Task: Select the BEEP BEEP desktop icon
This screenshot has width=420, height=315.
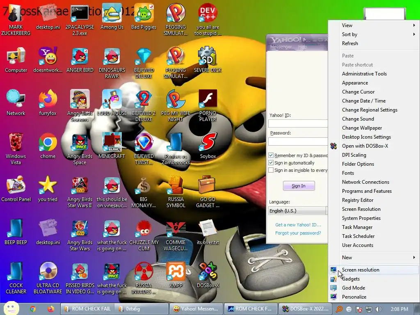Action: coord(16,232)
